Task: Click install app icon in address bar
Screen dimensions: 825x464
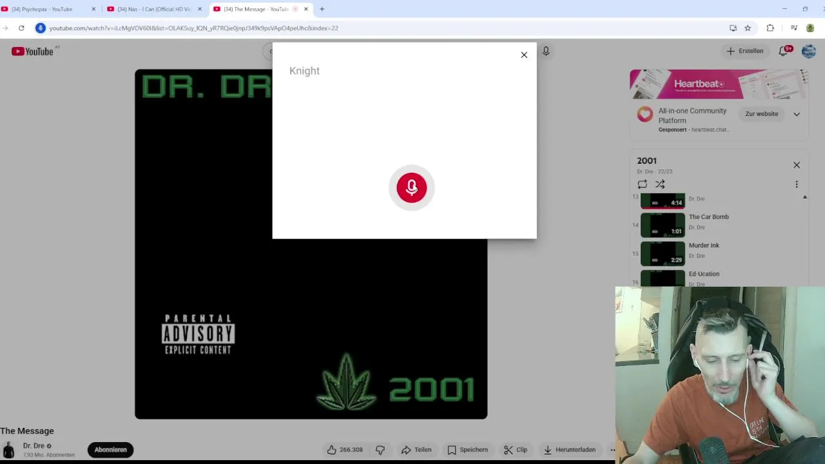Action: [x=733, y=28]
